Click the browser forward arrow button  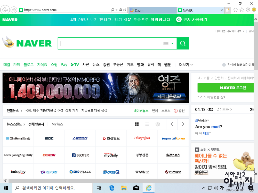(14, 10)
